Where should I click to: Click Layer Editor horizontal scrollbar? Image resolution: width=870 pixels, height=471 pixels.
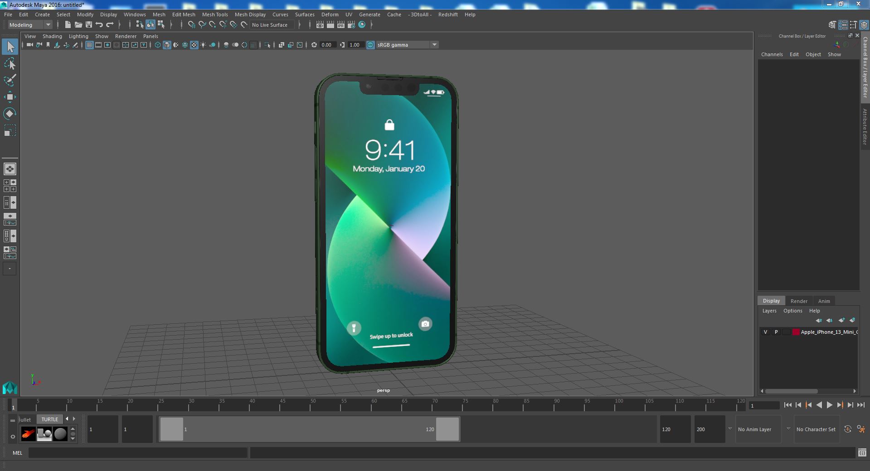coord(792,391)
